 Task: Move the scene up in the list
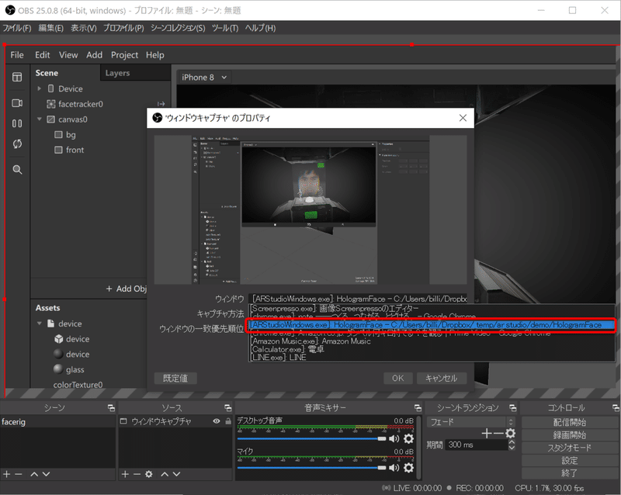(x=34, y=474)
